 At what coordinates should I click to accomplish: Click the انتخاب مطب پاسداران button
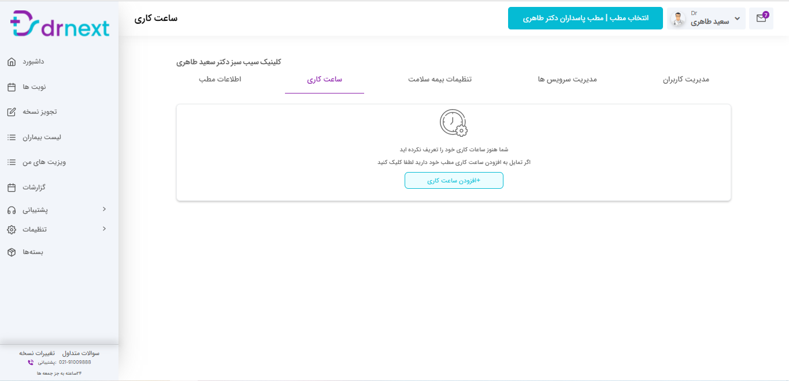[x=586, y=18]
